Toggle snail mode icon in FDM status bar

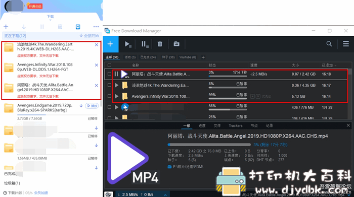pos(109,194)
